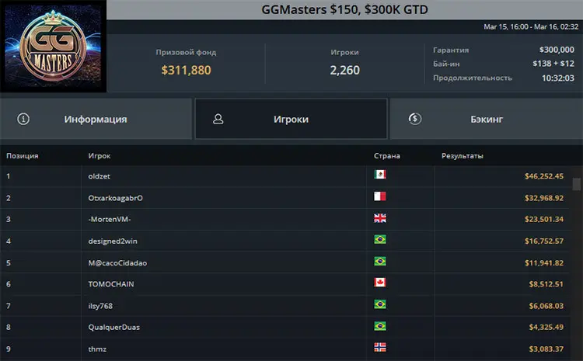Click the buy-in value $138 + $12

pyautogui.click(x=553, y=64)
